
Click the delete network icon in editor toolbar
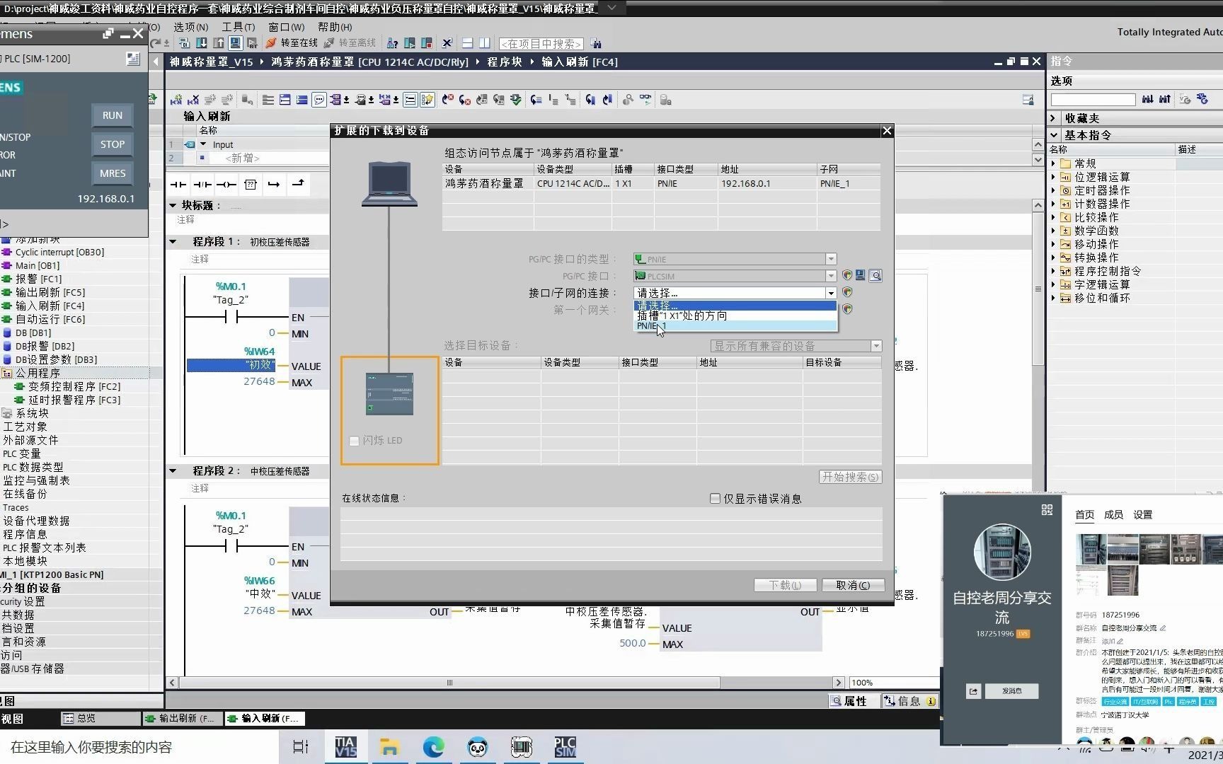[x=193, y=100]
